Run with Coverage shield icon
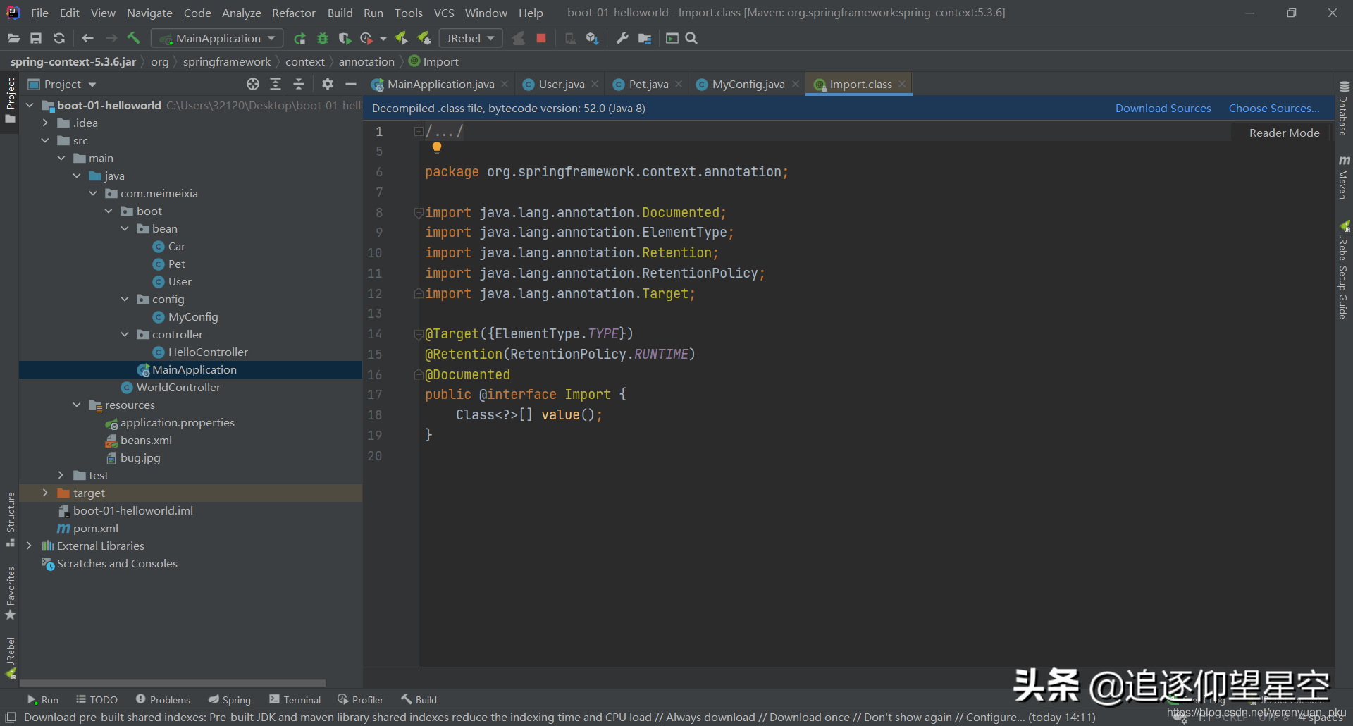 click(345, 38)
